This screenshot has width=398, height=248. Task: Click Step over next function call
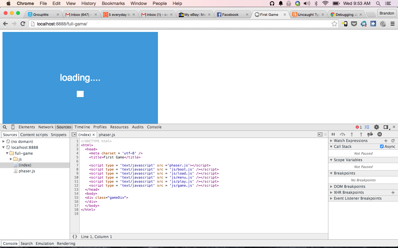342,134
